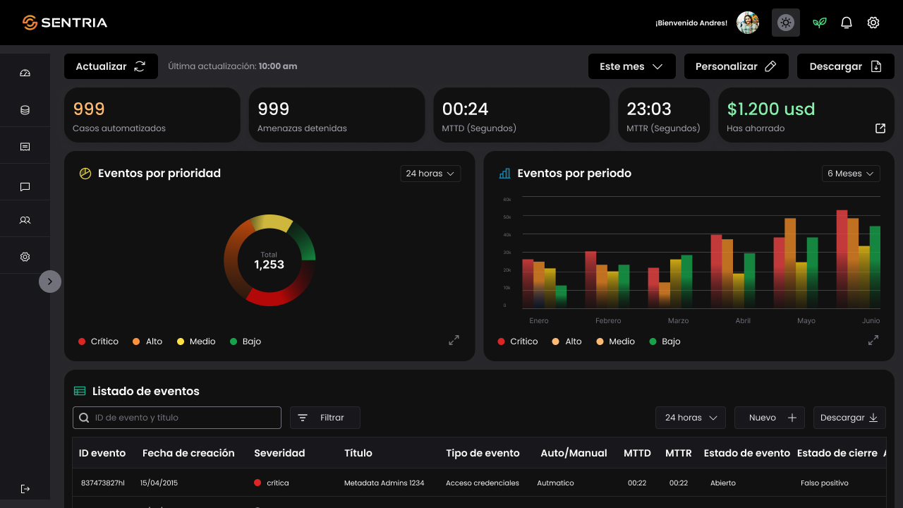Screen dimensions: 903x508
Task: Click the 23:03 MTTR value
Action: [649, 109]
